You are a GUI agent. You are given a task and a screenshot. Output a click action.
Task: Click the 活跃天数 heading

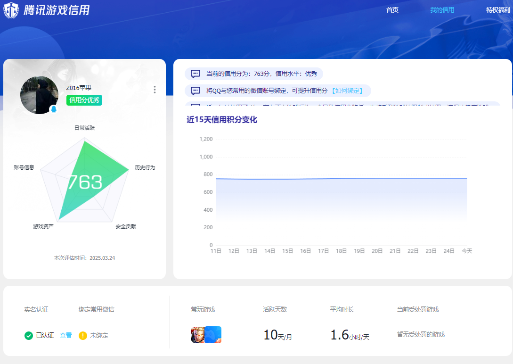point(275,309)
